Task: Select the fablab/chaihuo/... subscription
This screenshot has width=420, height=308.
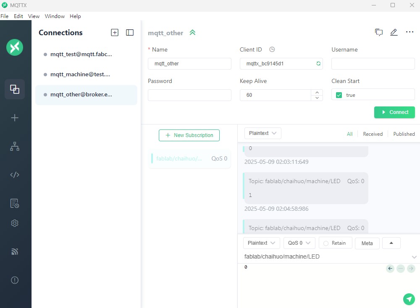Action: [x=189, y=158]
